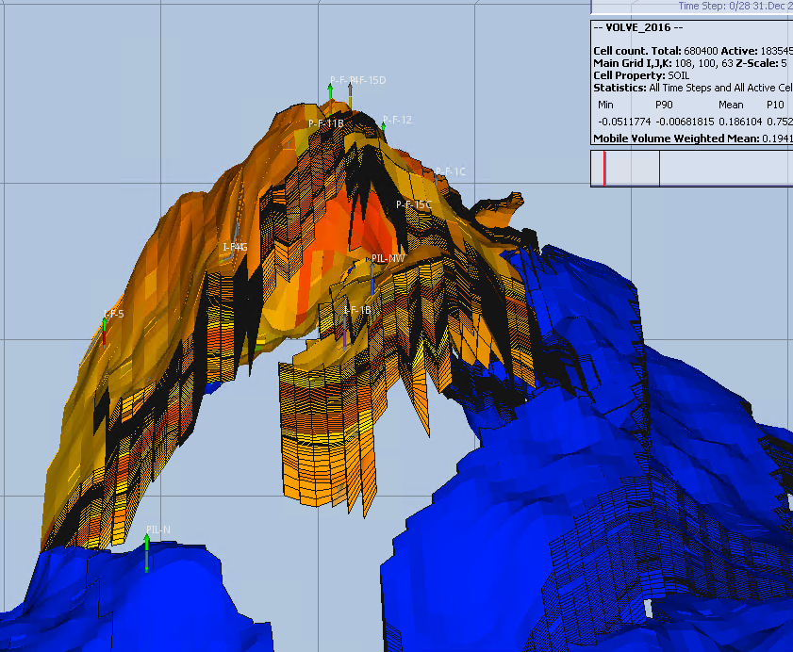793x652 pixels.
Task: Select the P-F-1C well label
Action: click(450, 171)
